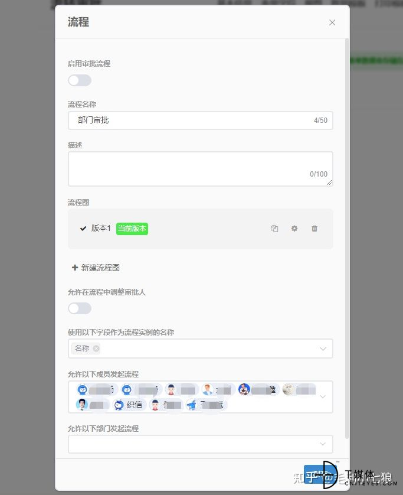Click the description textarea resize handle

[329, 183]
